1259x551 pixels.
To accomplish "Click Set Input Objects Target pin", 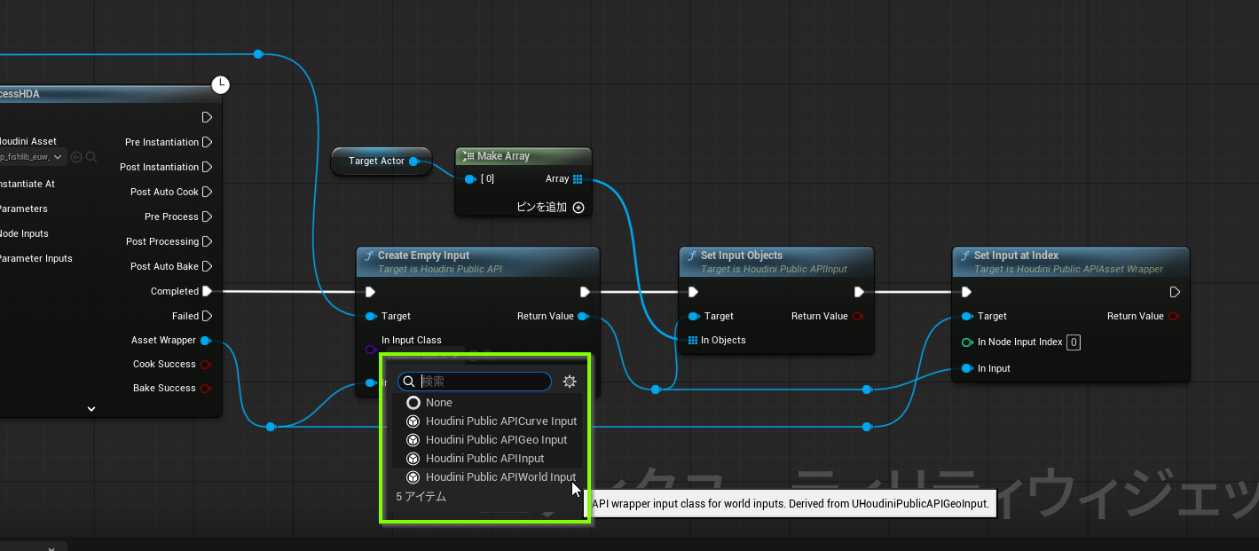I will point(693,317).
